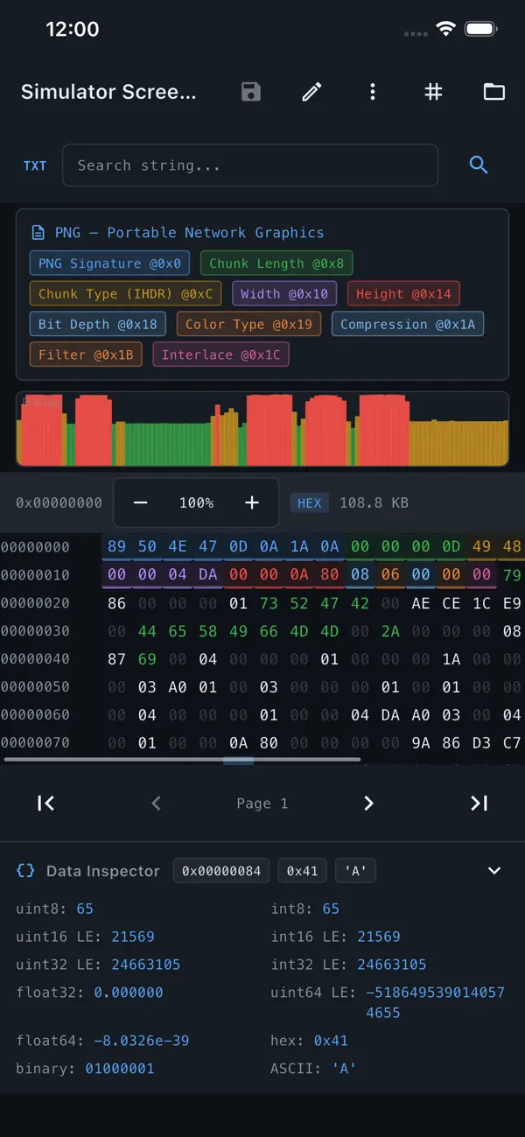Viewport: 525px width, 1137px height.
Task: Toggle TXT search mode
Action: tap(35, 165)
